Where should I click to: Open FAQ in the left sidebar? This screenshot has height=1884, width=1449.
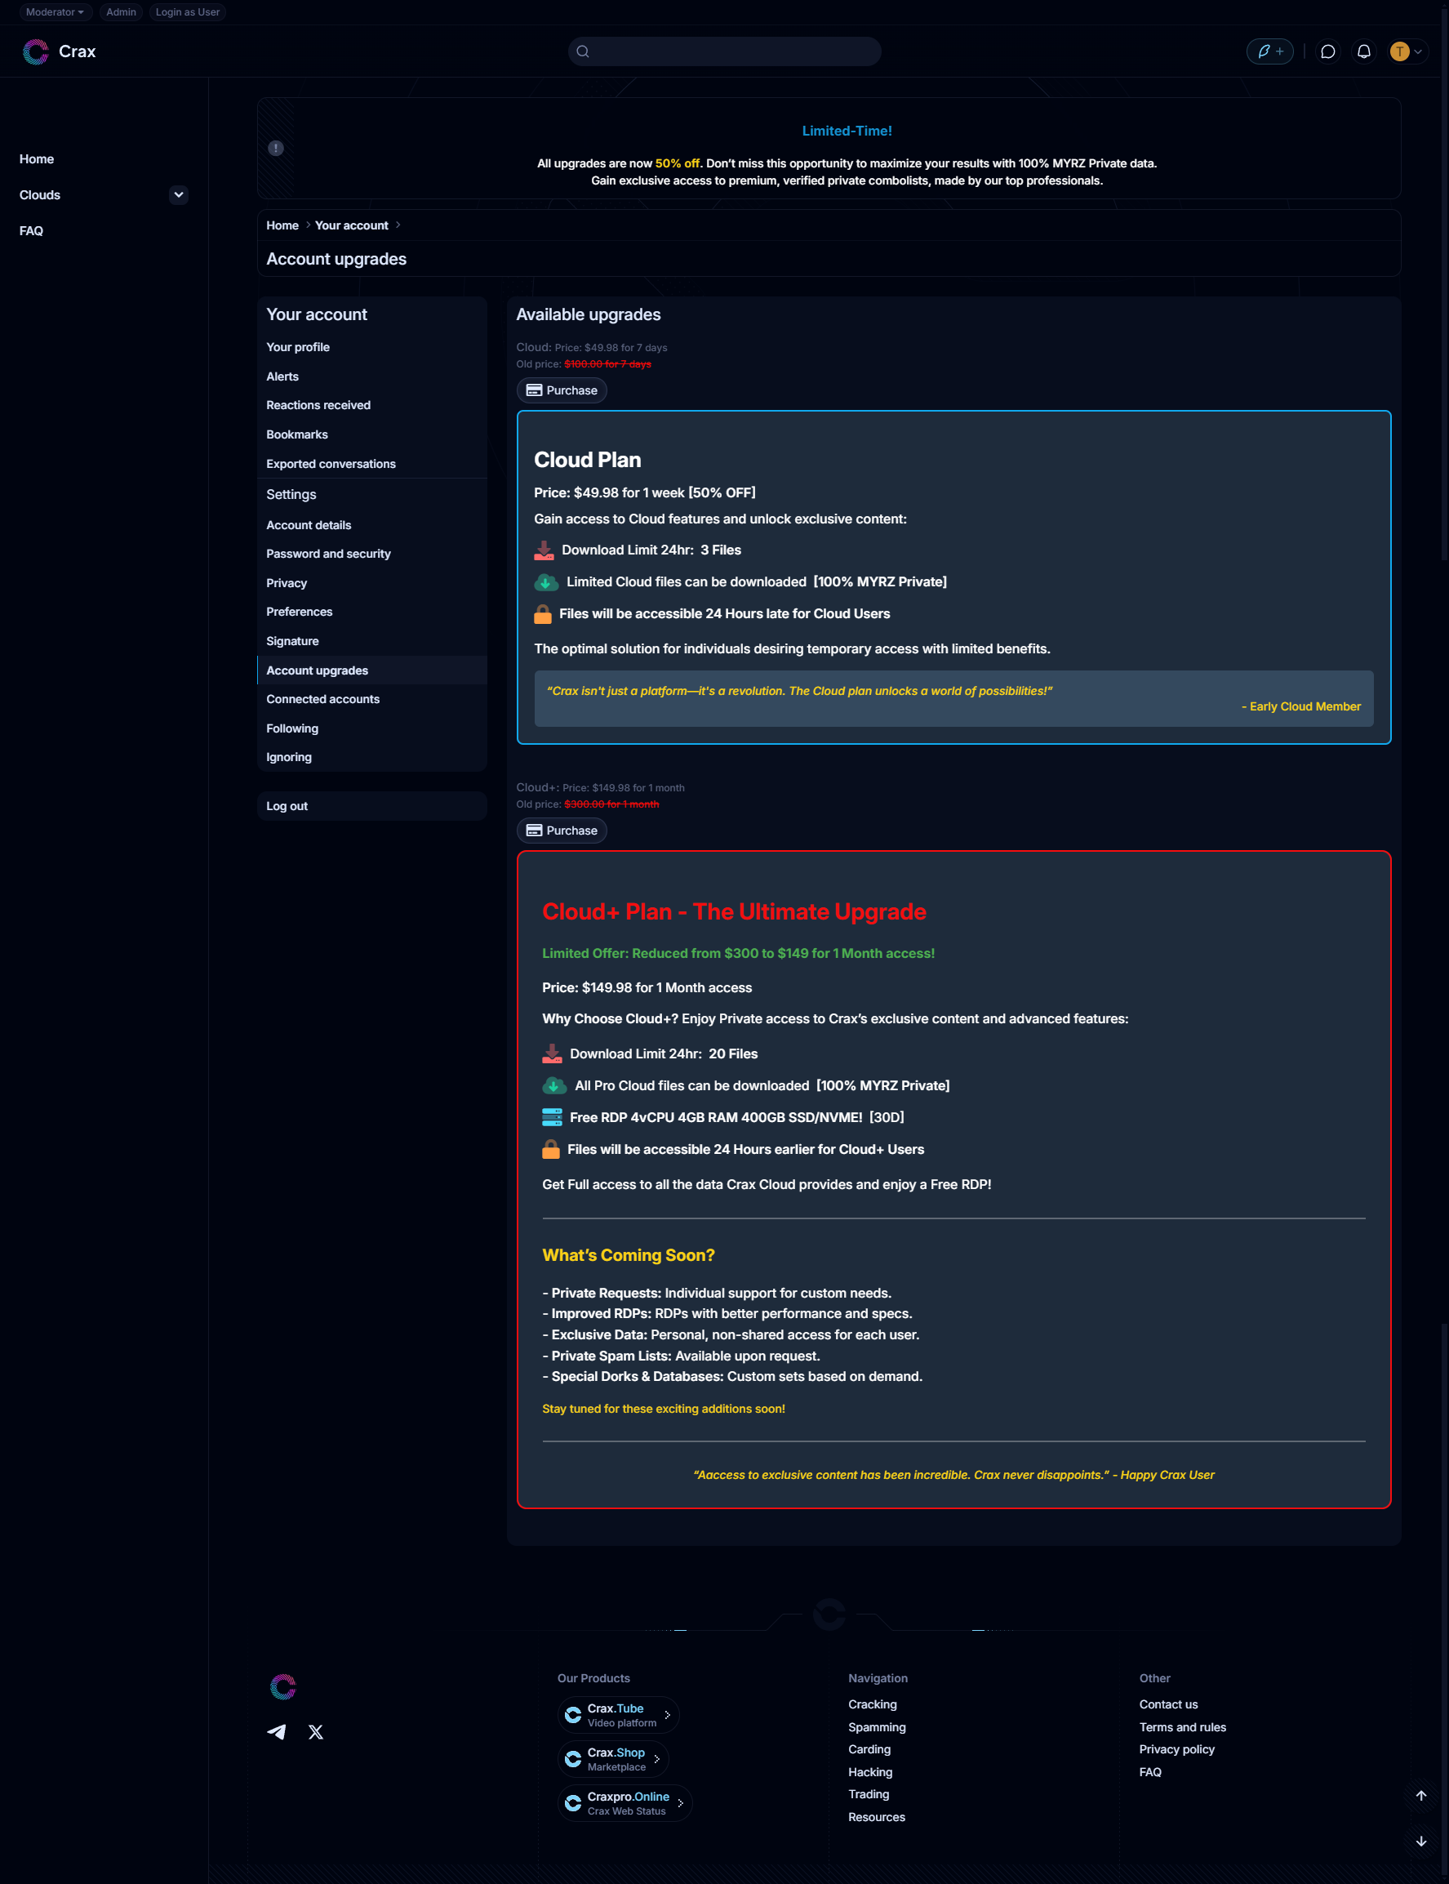coord(32,231)
